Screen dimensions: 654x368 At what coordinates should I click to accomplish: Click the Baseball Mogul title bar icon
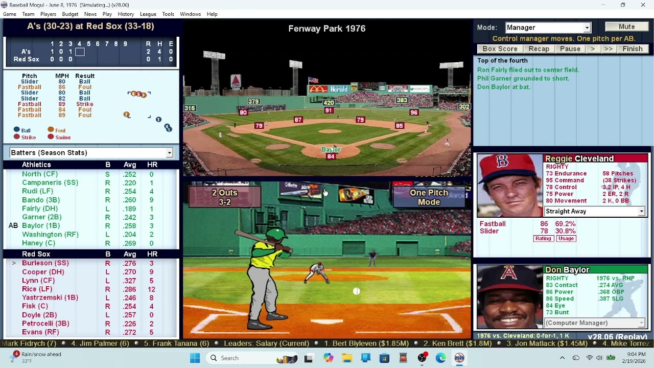click(x=5, y=5)
